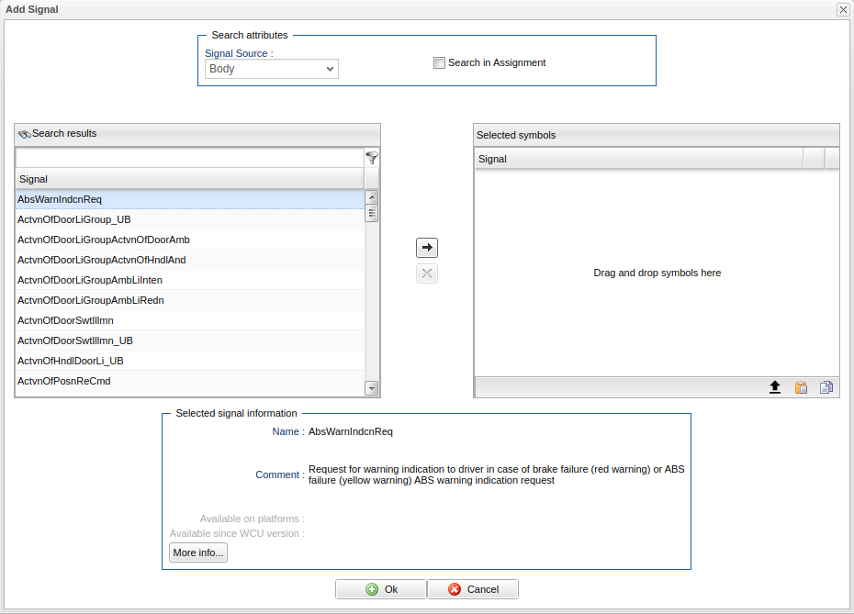This screenshot has height=614, width=854.
Task: Click the upload arrow icon under Selected symbols
Action: tap(775, 387)
